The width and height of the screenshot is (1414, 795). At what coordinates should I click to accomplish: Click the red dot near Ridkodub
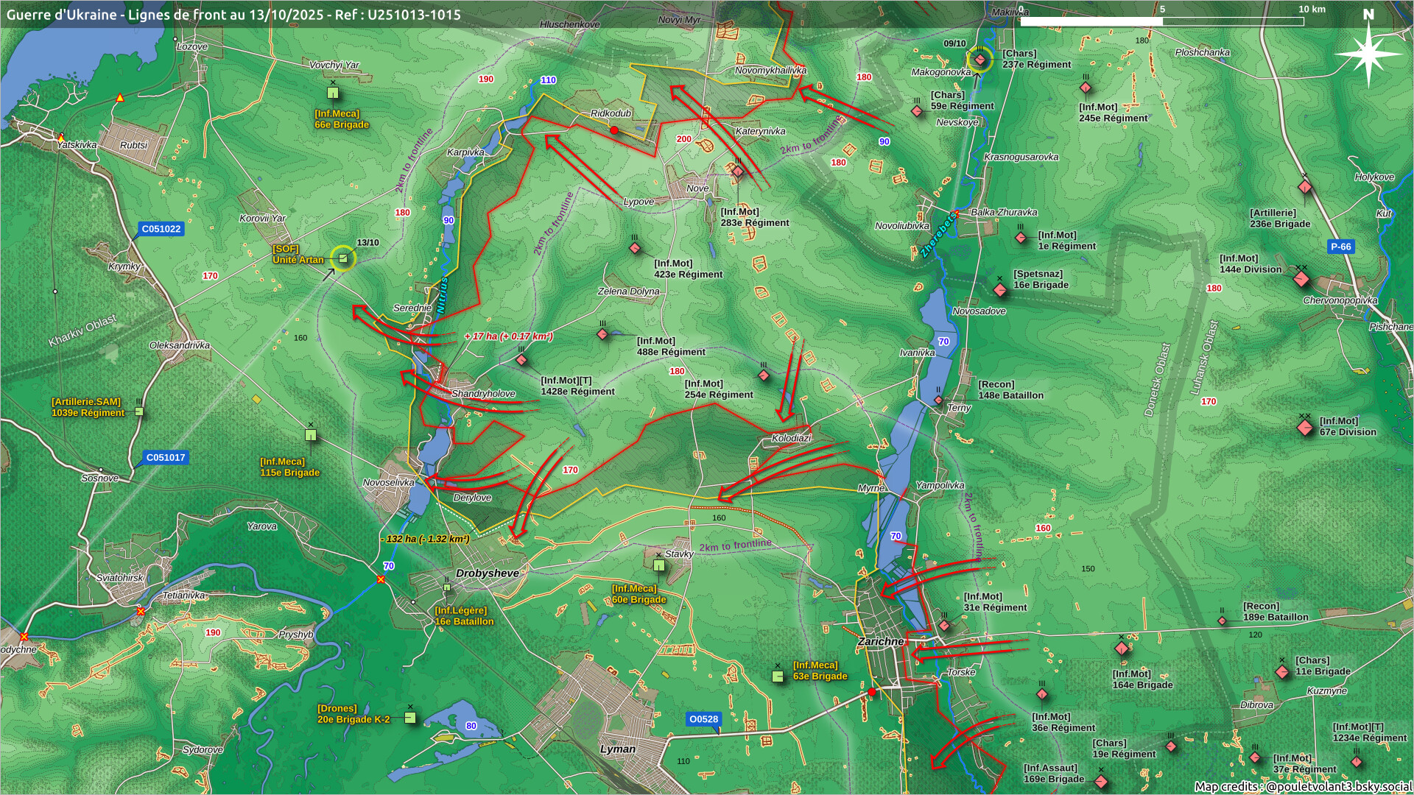click(x=614, y=130)
